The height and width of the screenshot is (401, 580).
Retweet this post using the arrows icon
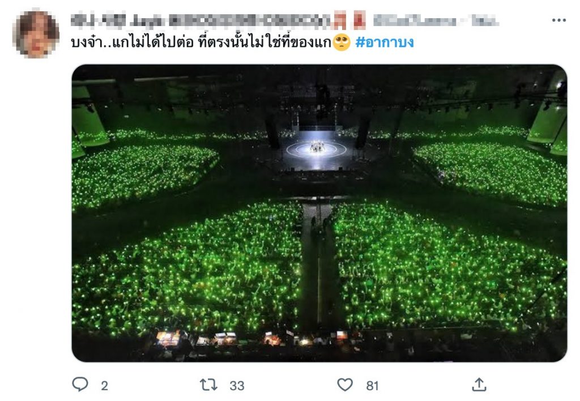208,385
